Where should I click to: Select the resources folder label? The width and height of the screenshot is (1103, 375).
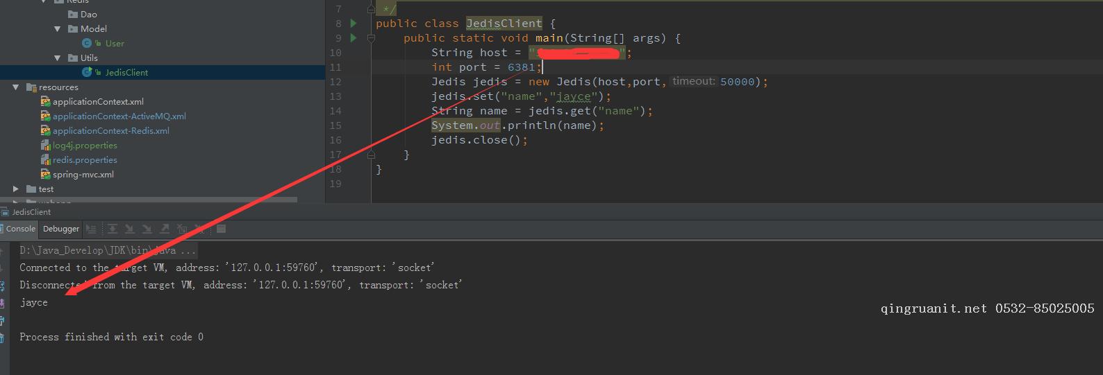[58, 87]
